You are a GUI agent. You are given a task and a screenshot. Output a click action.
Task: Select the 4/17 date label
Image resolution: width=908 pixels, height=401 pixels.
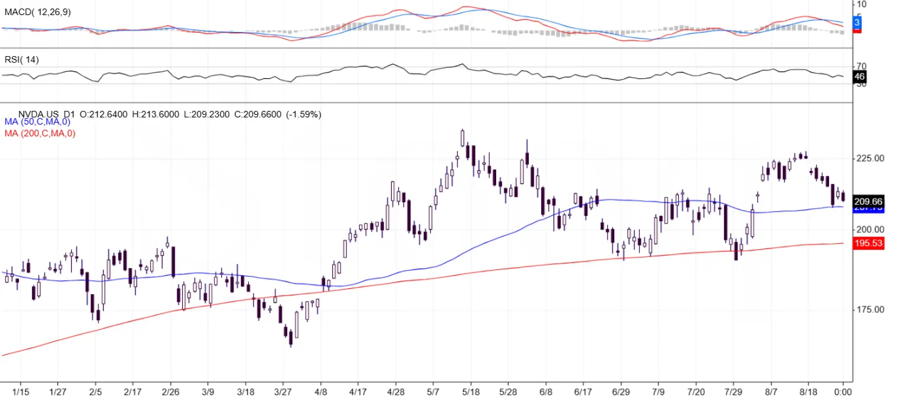(358, 391)
